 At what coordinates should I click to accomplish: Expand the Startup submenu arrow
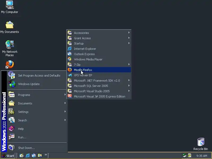coord(129,43)
